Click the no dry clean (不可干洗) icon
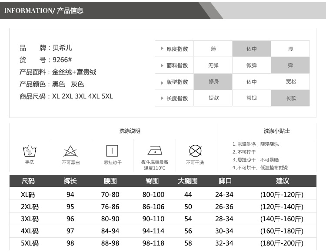 click(x=195, y=151)
